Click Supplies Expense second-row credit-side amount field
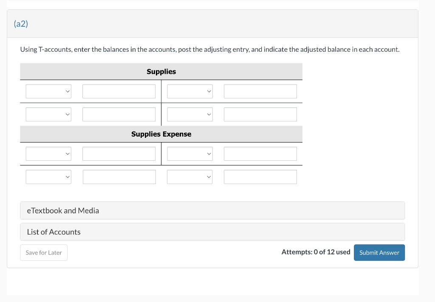This screenshot has height=302, width=435. (260, 177)
